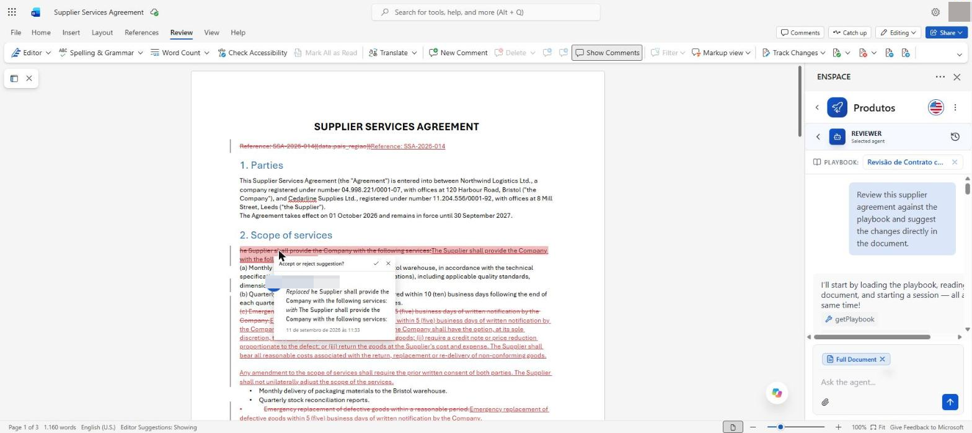972x433 pixels.
Task: Click Fit zoom button
Action: pos(877,427)
